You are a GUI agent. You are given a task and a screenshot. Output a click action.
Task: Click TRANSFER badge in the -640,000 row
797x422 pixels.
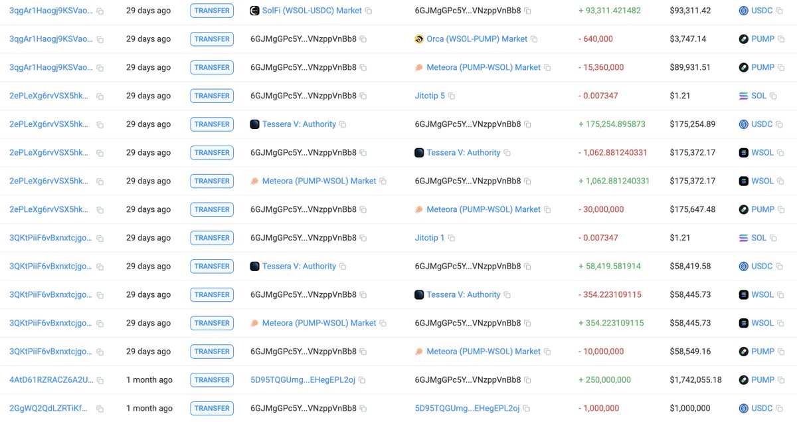[x=212, y=39]
